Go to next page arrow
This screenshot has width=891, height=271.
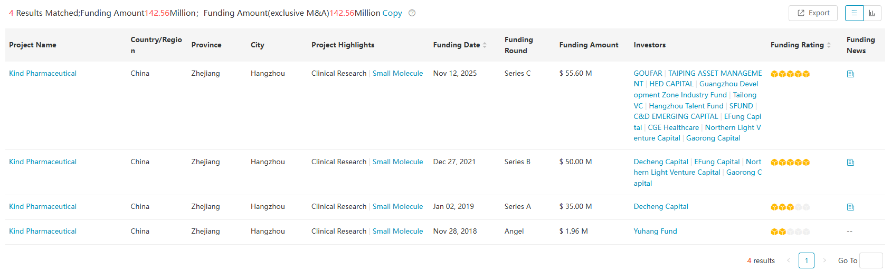coord(824,260)
